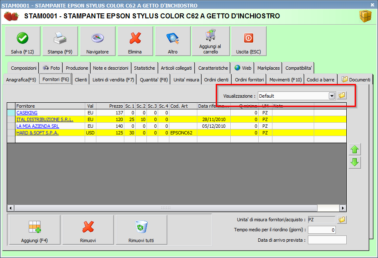The height and width of the screenshot is (258, 378).
Task: Open the Caratteristiche tab
Action: point(213,68)
